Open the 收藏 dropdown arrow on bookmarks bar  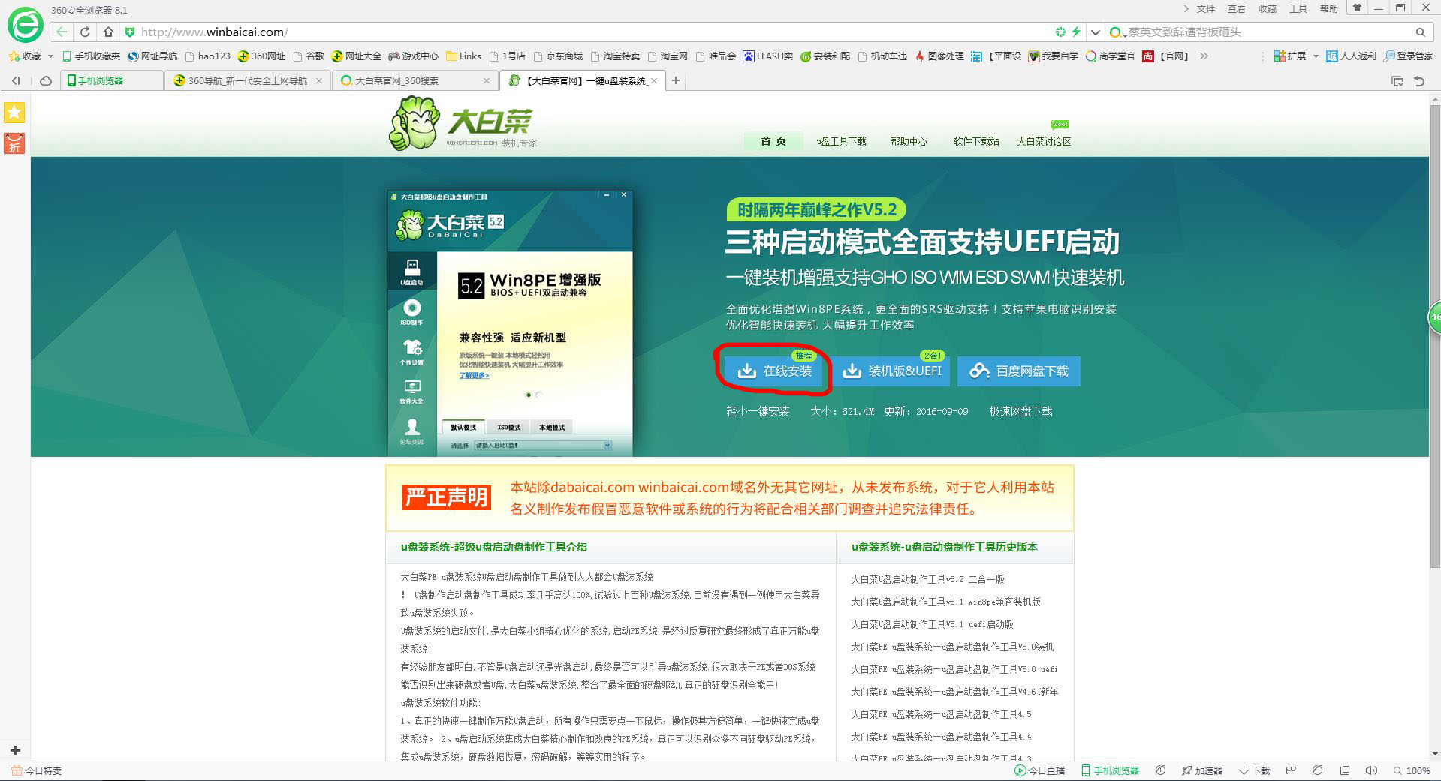tap(49, 56)
